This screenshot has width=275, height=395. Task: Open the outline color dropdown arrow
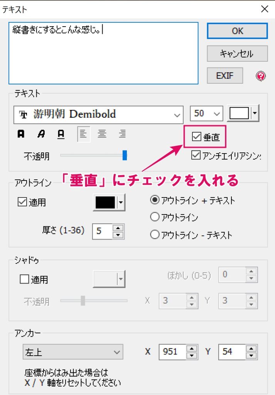click(x=121, y=202)
